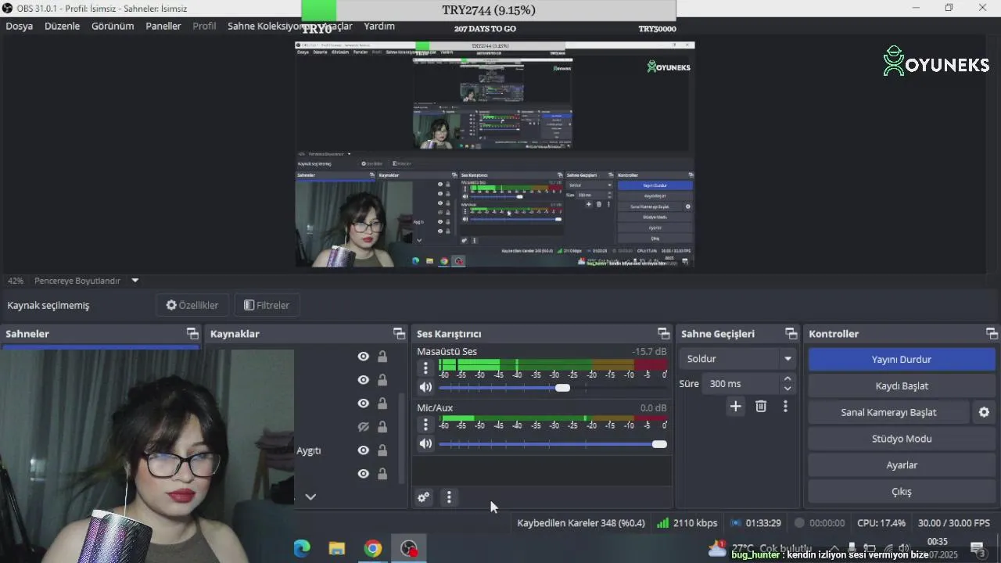The image size is (1001, 563).
Task: Open advanced audio properties gears icon
Action: click(423, 497)
